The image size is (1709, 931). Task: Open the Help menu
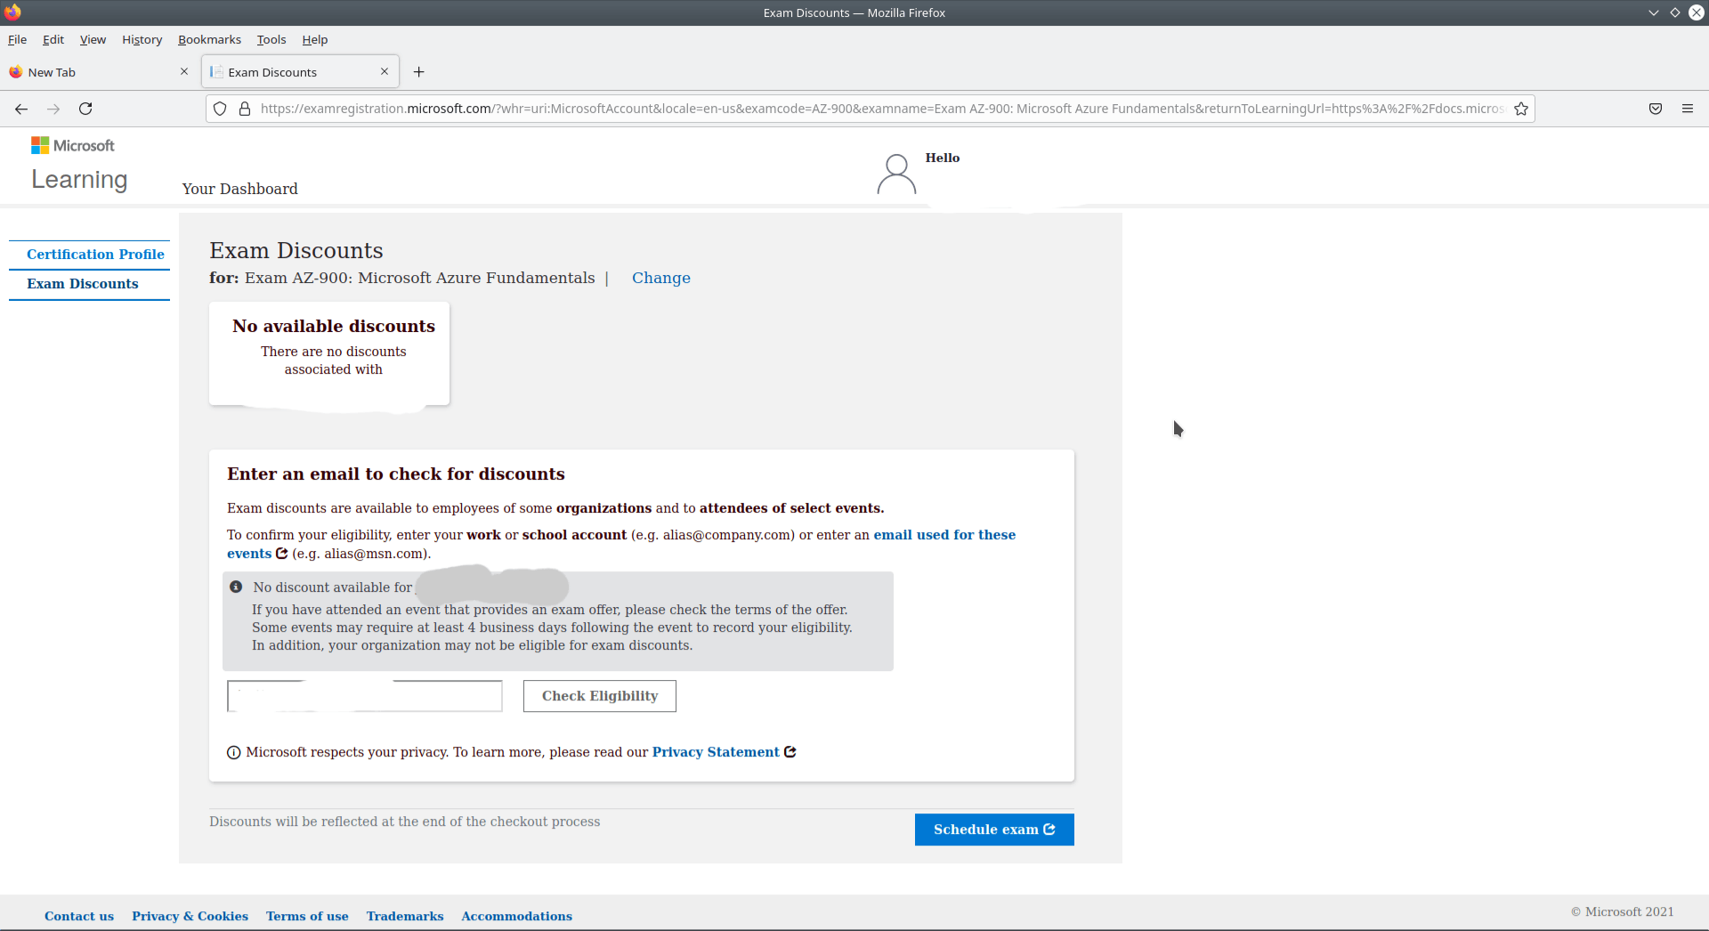(x=314, y=39)
